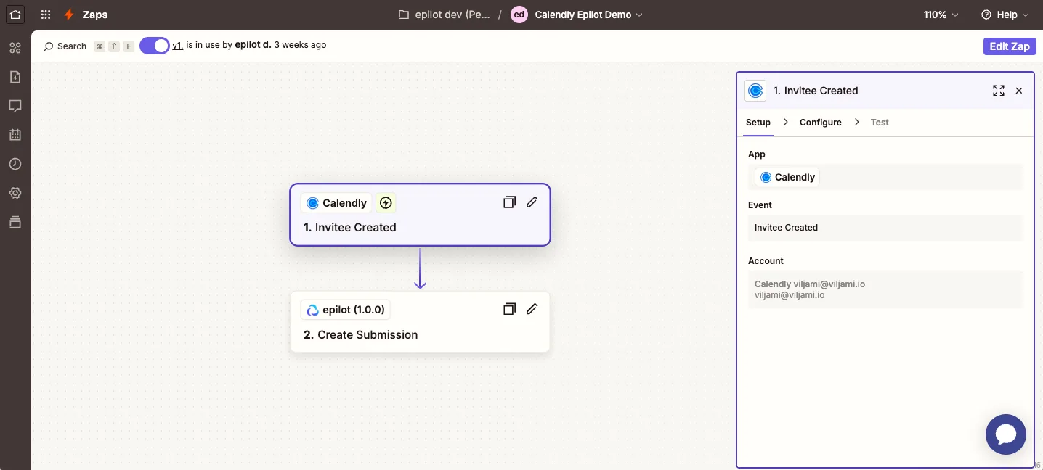Open the sidebar Zap file icon
The height and width of the screenshot is (470, 1043).
15,77
